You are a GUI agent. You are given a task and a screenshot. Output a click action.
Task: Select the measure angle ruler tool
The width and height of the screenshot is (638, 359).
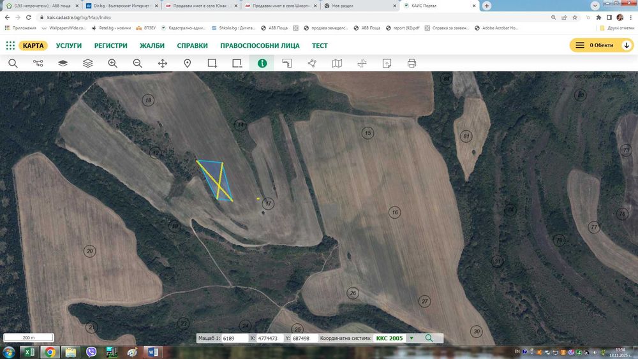(287, 63)
